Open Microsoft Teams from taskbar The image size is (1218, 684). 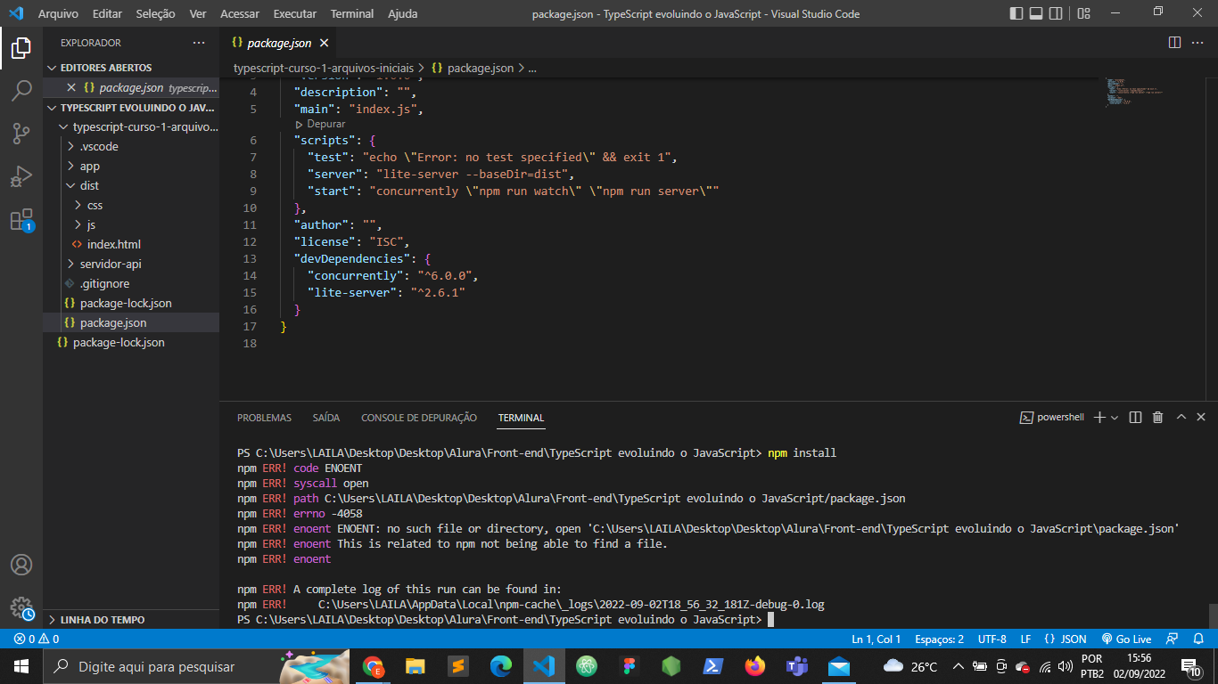point(796,665)
